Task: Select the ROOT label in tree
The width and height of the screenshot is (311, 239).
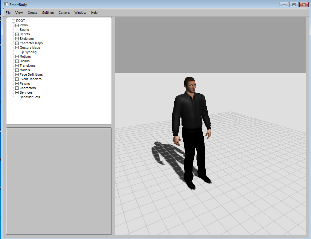Action: (20, 21)
